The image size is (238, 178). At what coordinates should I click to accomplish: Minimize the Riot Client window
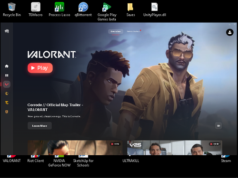coord(229,24)
